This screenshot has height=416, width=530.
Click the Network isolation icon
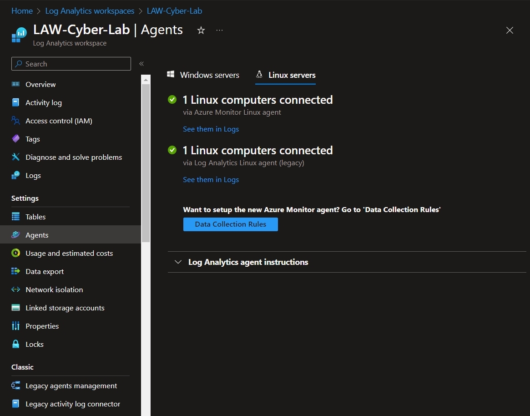pyautogui.click(x=15, y=289)
